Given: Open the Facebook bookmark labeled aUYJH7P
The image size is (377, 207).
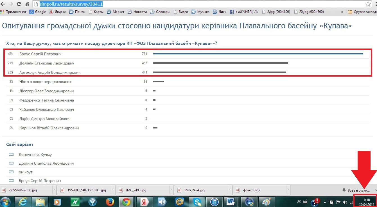Looking at the screenshot, I should point(244,12).
